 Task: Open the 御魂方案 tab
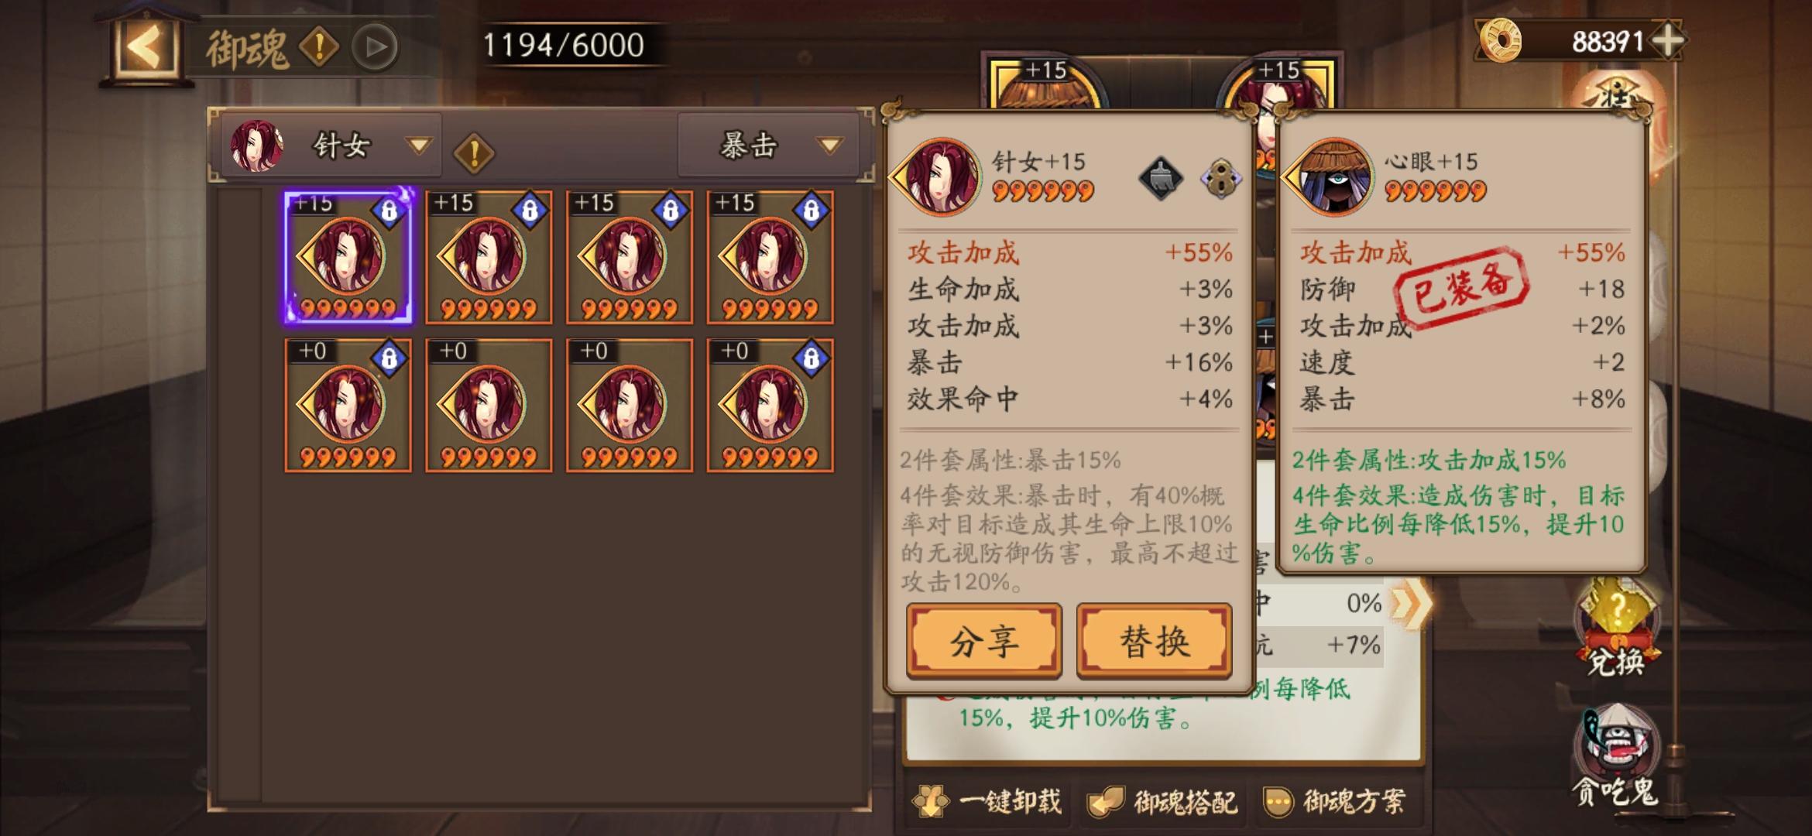pos(1334,802)
